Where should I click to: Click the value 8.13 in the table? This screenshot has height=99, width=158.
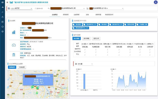pyautogui.click(x=140, y=47)
